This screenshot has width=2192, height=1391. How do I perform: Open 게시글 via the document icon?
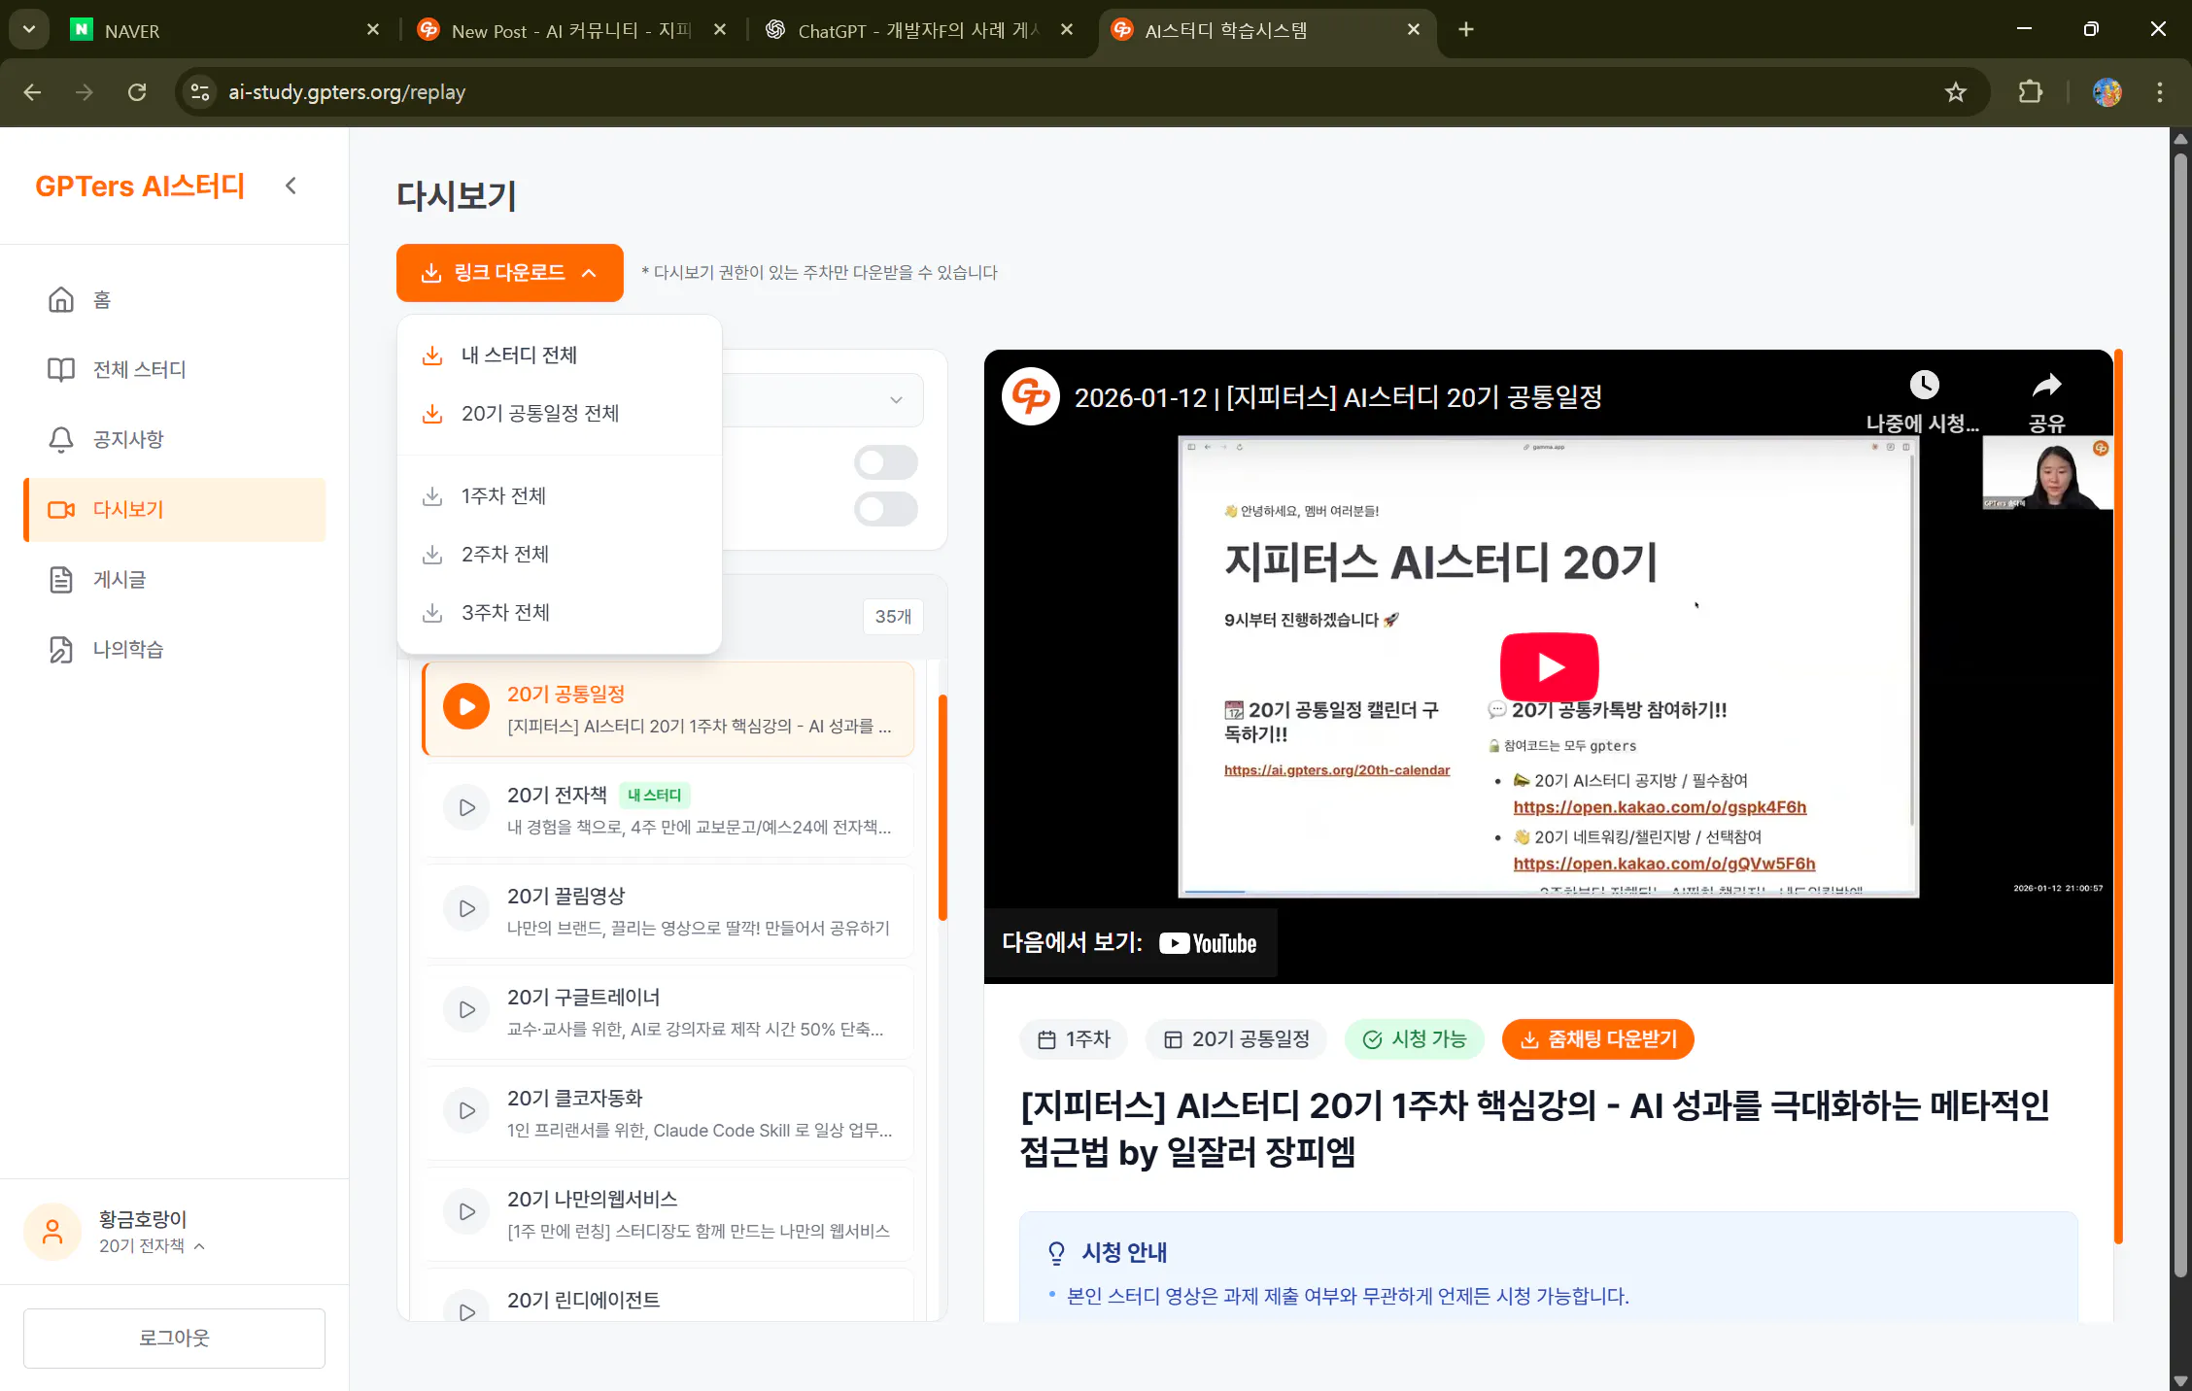pos(60,579)
